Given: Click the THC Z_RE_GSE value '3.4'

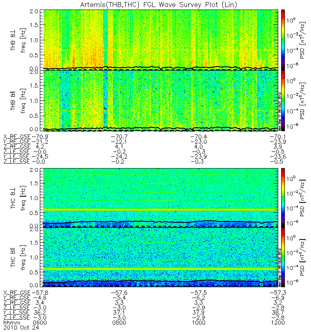Looking at the screenshot, I should click(40, 303).
